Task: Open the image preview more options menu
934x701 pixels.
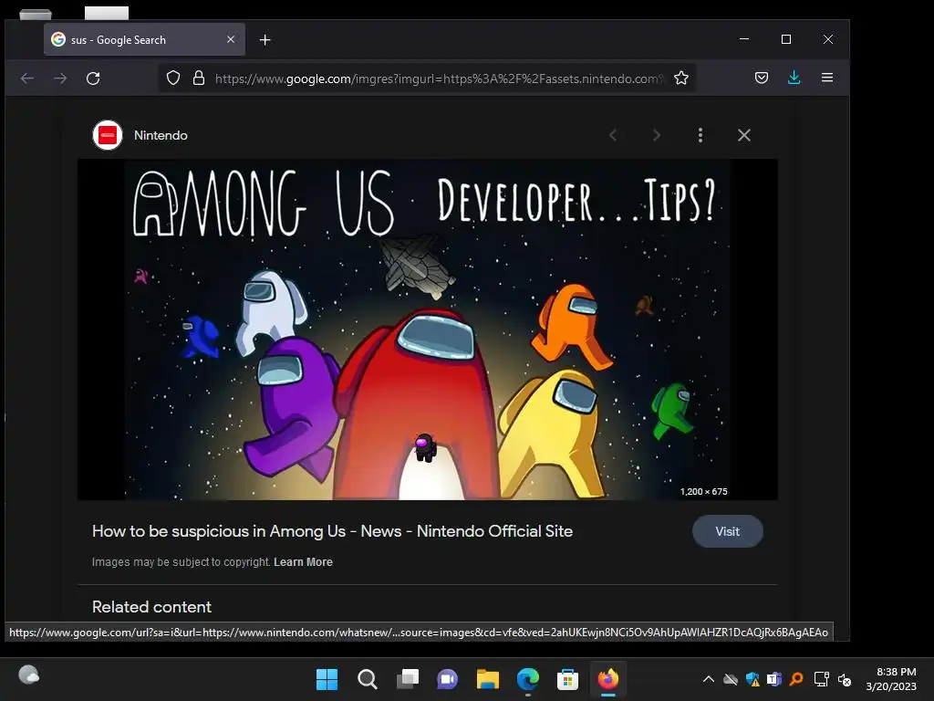Action: click(x=700, y=135)
